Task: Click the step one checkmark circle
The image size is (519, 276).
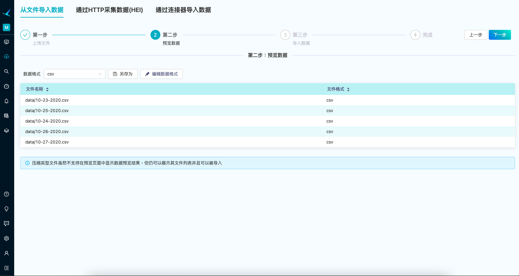Action: tap(25, 35)
